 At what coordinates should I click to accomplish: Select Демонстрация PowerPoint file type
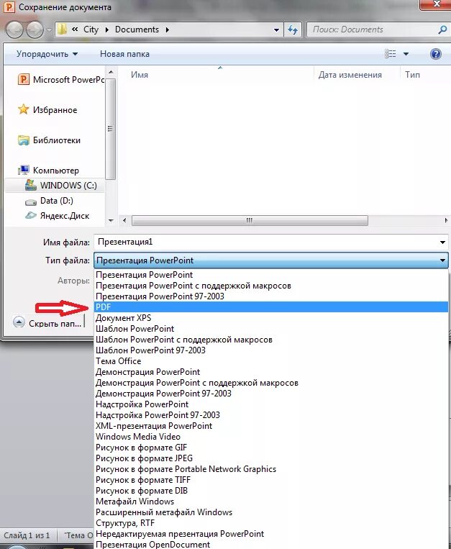[271, 372]
